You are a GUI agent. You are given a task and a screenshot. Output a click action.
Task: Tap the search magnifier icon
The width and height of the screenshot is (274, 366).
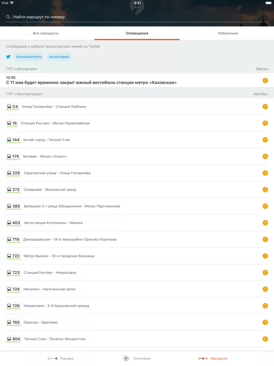8,17
